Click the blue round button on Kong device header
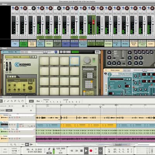This screenshot has height=155, width=155. point(56,52)
